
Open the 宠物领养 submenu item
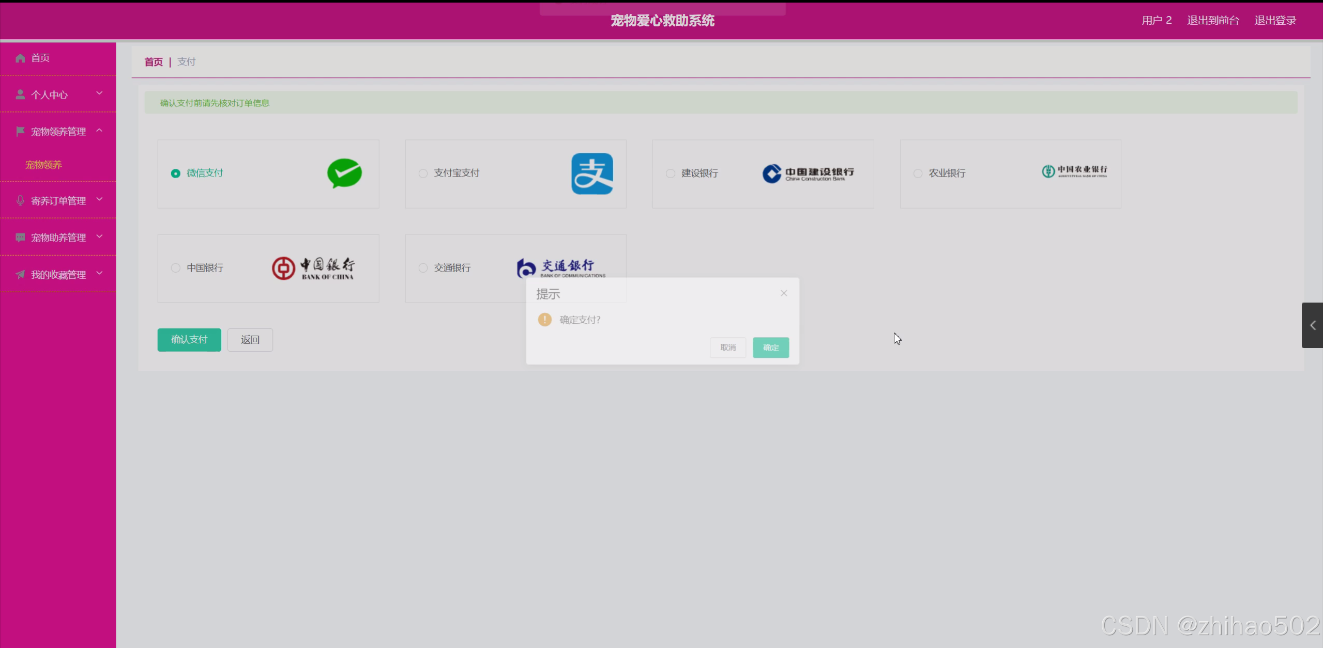(x=43, y=165)
